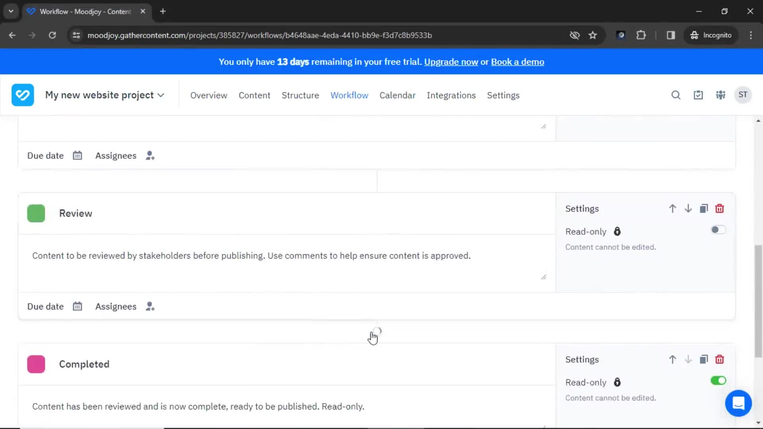Click the delete icon for Review stage
Viewport: 763px width, 429px height.
[720, 209]
